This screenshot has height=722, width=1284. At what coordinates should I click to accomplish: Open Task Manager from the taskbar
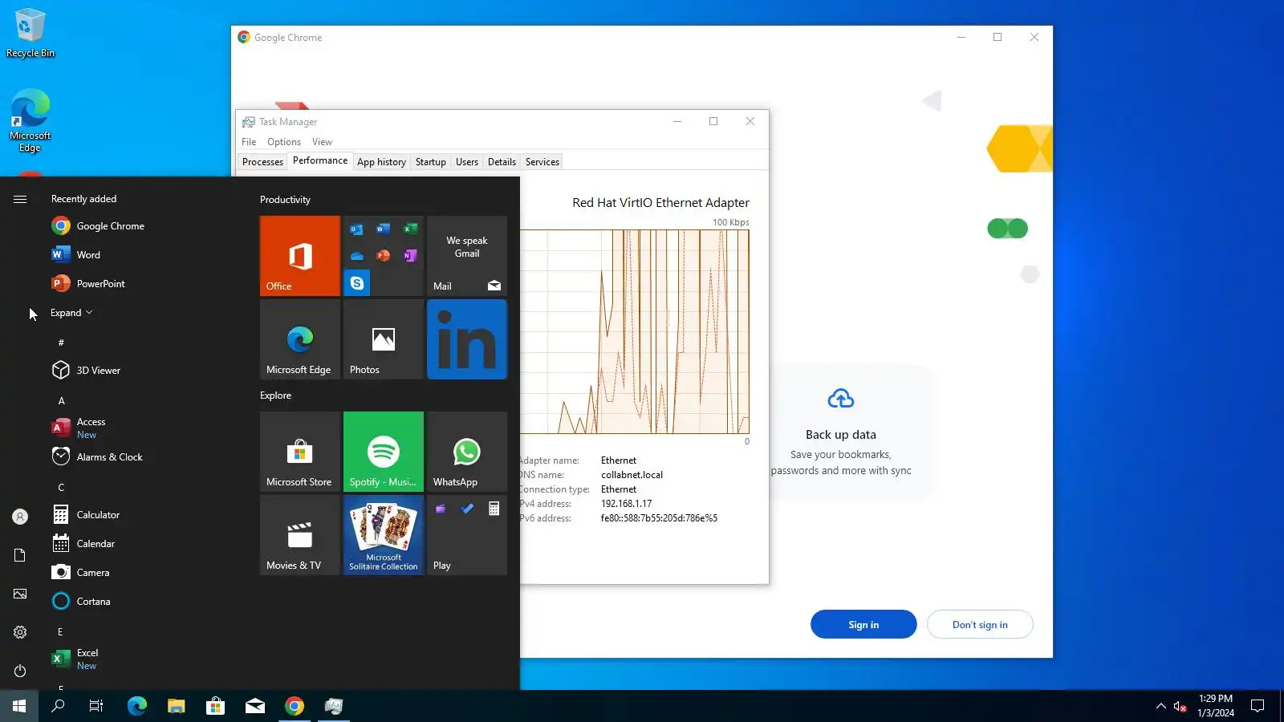tap(334, 706)
